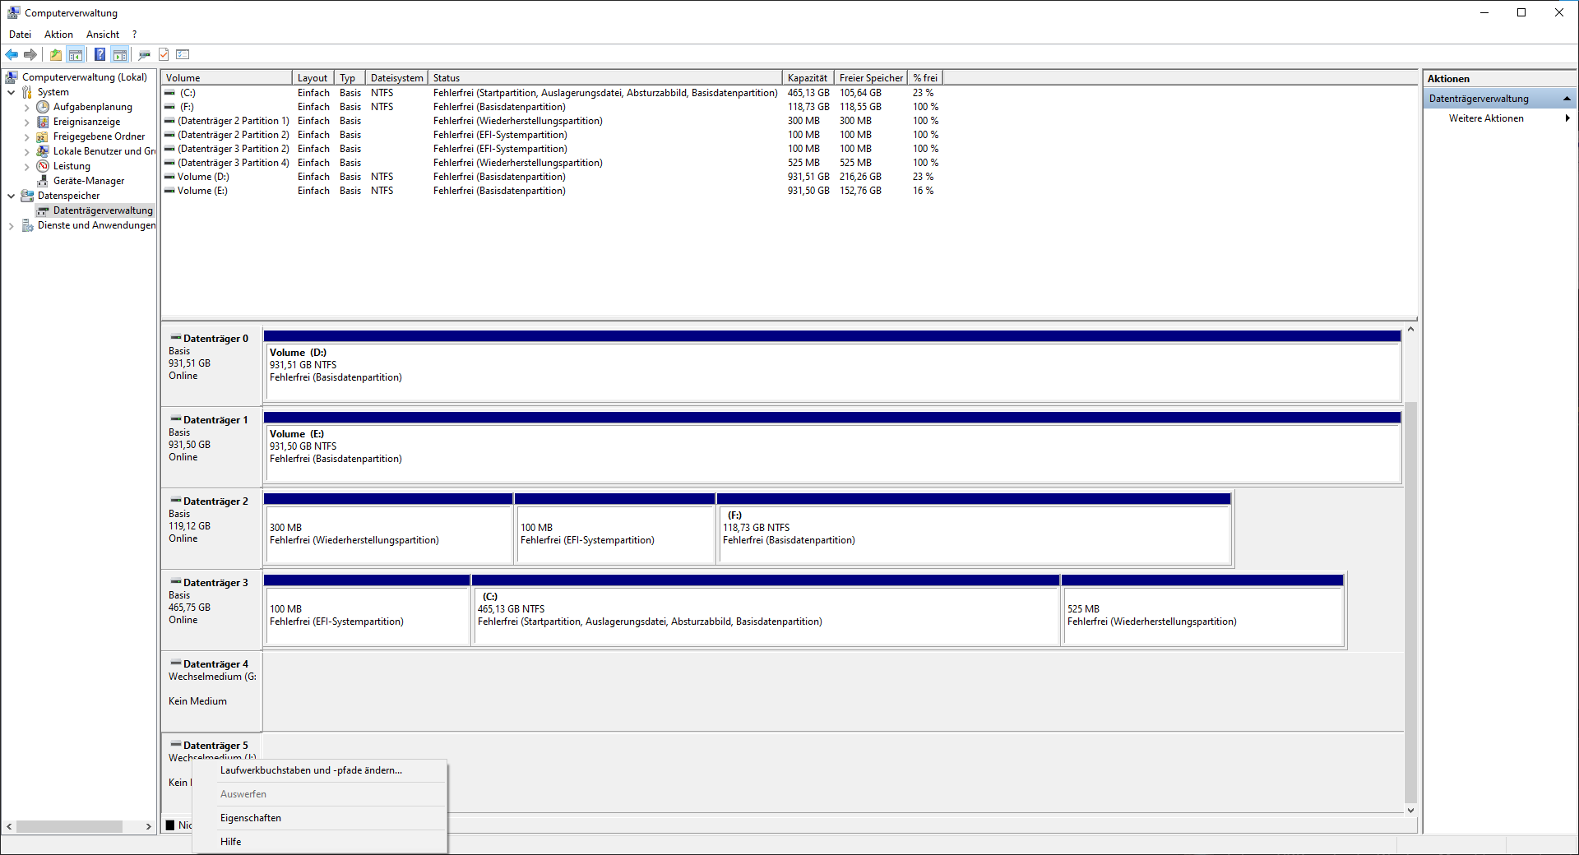Click the disk icon beside Datenträger 0
Screen dimensions: 1579x855
tap(175, 338)
